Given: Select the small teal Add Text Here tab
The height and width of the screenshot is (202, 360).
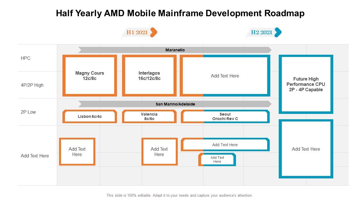Looking at the screenshot, I should point(217,159).
